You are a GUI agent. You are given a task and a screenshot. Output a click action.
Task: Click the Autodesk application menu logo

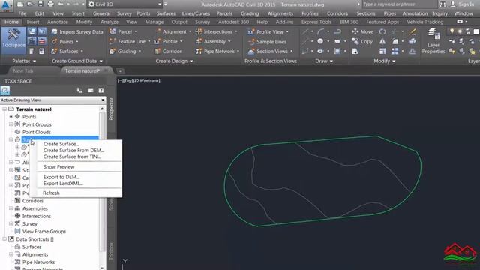(x=6, y=6)
